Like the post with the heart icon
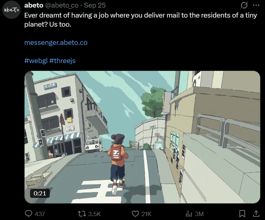This screenshot has height=220, width=265. [135, 214]
